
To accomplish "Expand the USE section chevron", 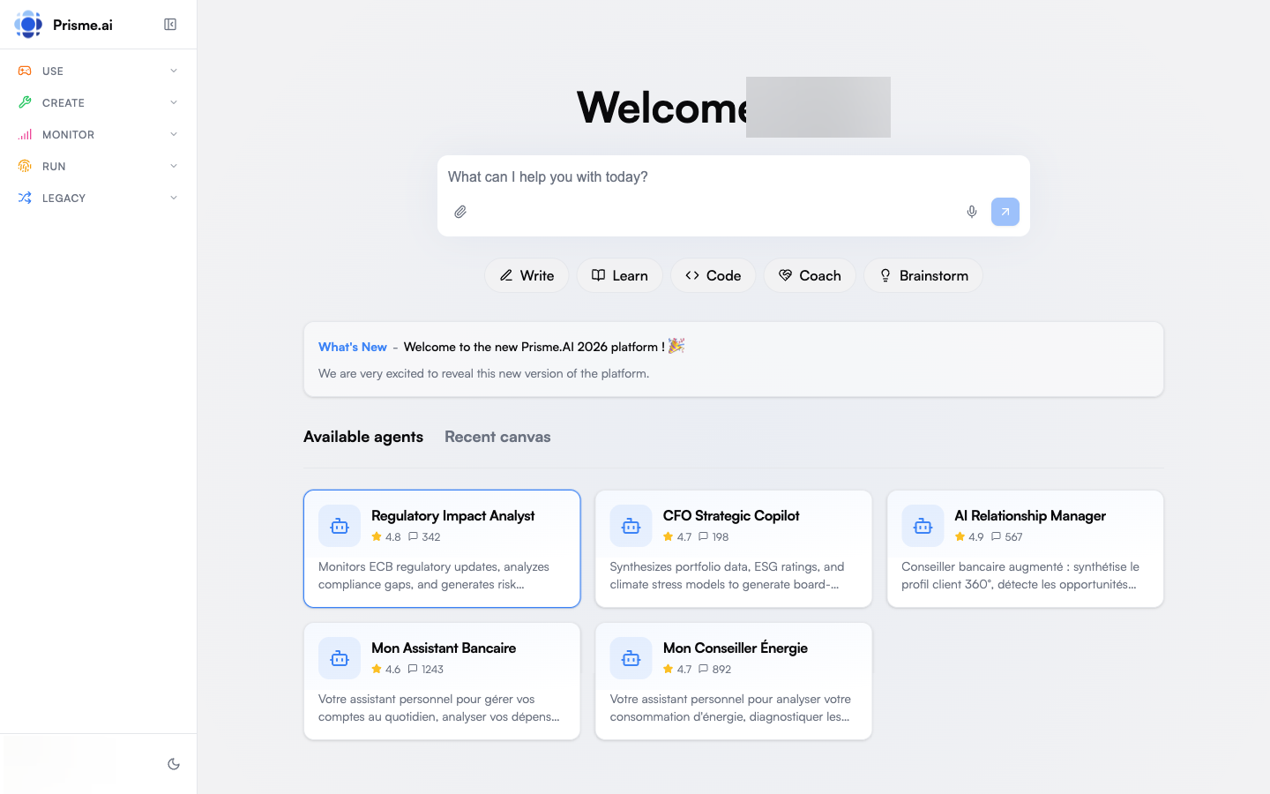I will (174, 71).
